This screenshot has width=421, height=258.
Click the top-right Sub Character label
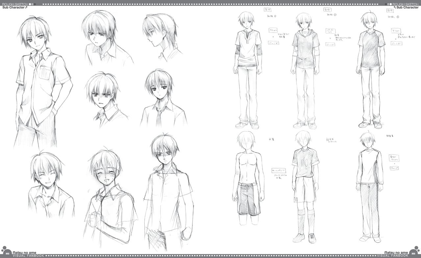tap(407, 7)
